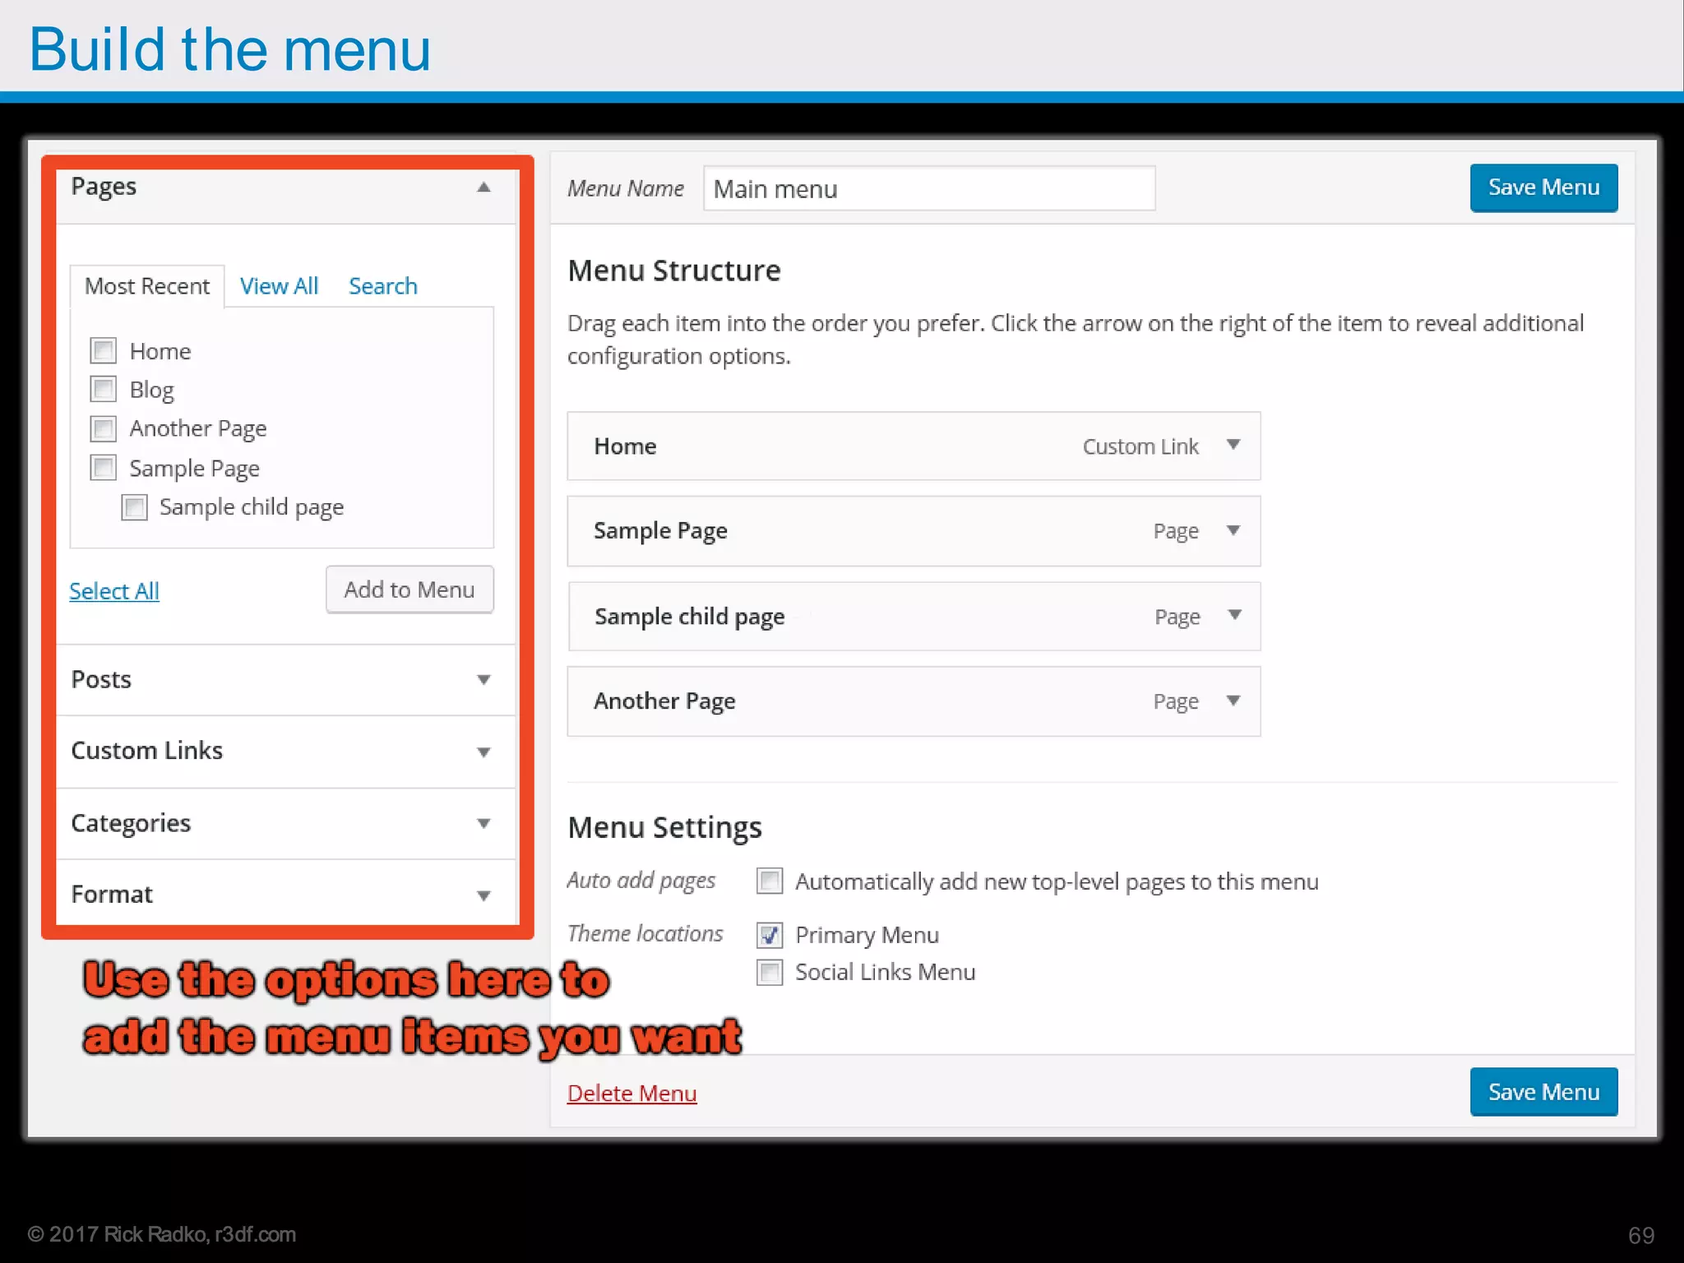
Task: Click the Custom Link type label
Action: pos(1140,446)
